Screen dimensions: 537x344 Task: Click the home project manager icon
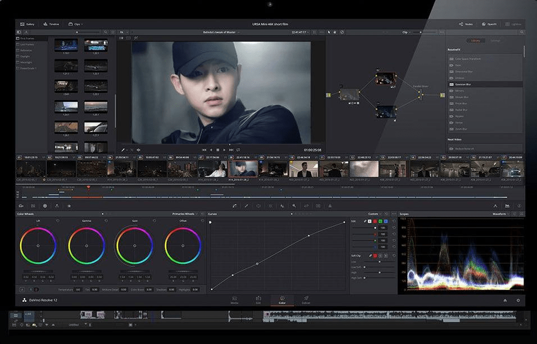pos(505,300)
